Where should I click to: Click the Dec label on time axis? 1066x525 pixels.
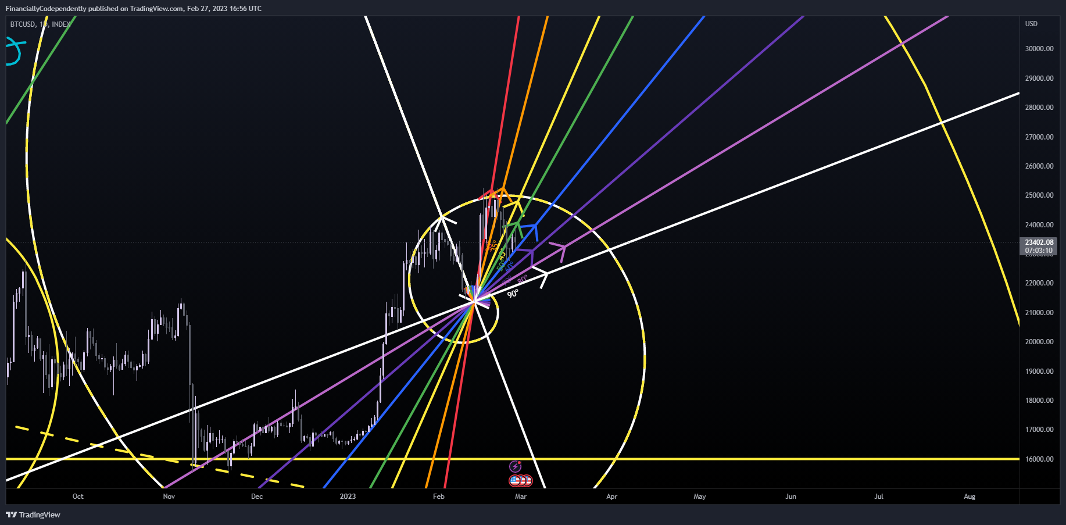(257, 497)
